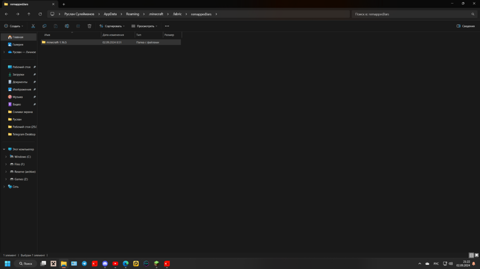Click the chevron after remappedJars in path
Screen dimensions: 480x269
(x=216, y=14)
